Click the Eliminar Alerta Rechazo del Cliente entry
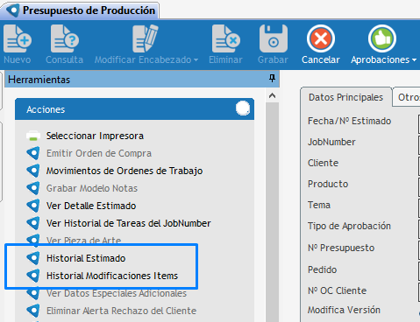Screen dimensions: 420x322 point(121,311)
